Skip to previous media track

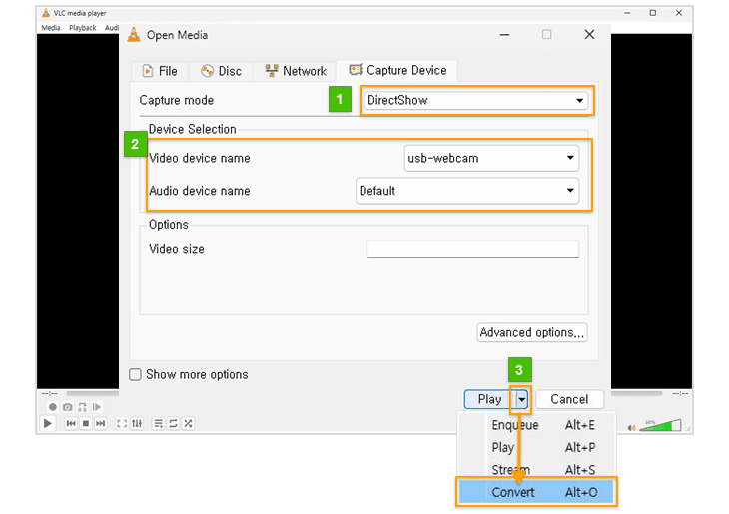pyautogui.click(x=71, y=423)
